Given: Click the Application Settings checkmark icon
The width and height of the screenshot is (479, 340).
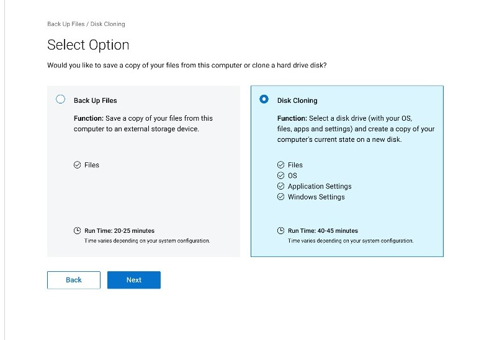Looking at the screenshot, I should (x=280, y=186).
